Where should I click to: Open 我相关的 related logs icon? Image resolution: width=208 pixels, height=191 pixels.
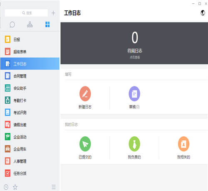[183, 144]
